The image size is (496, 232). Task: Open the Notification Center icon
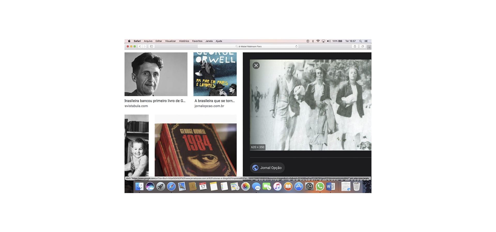point(366,41)
